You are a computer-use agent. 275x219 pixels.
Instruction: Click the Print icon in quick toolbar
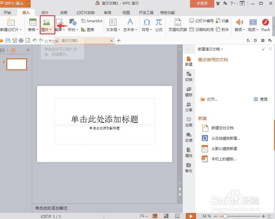[21, 40]
